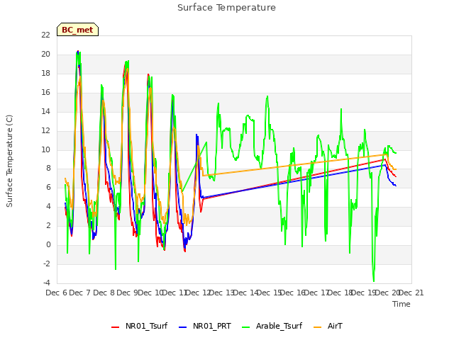Click the -2 y-axis tick label
Viewport: 454px width, 340px height.
pos(47,263)
